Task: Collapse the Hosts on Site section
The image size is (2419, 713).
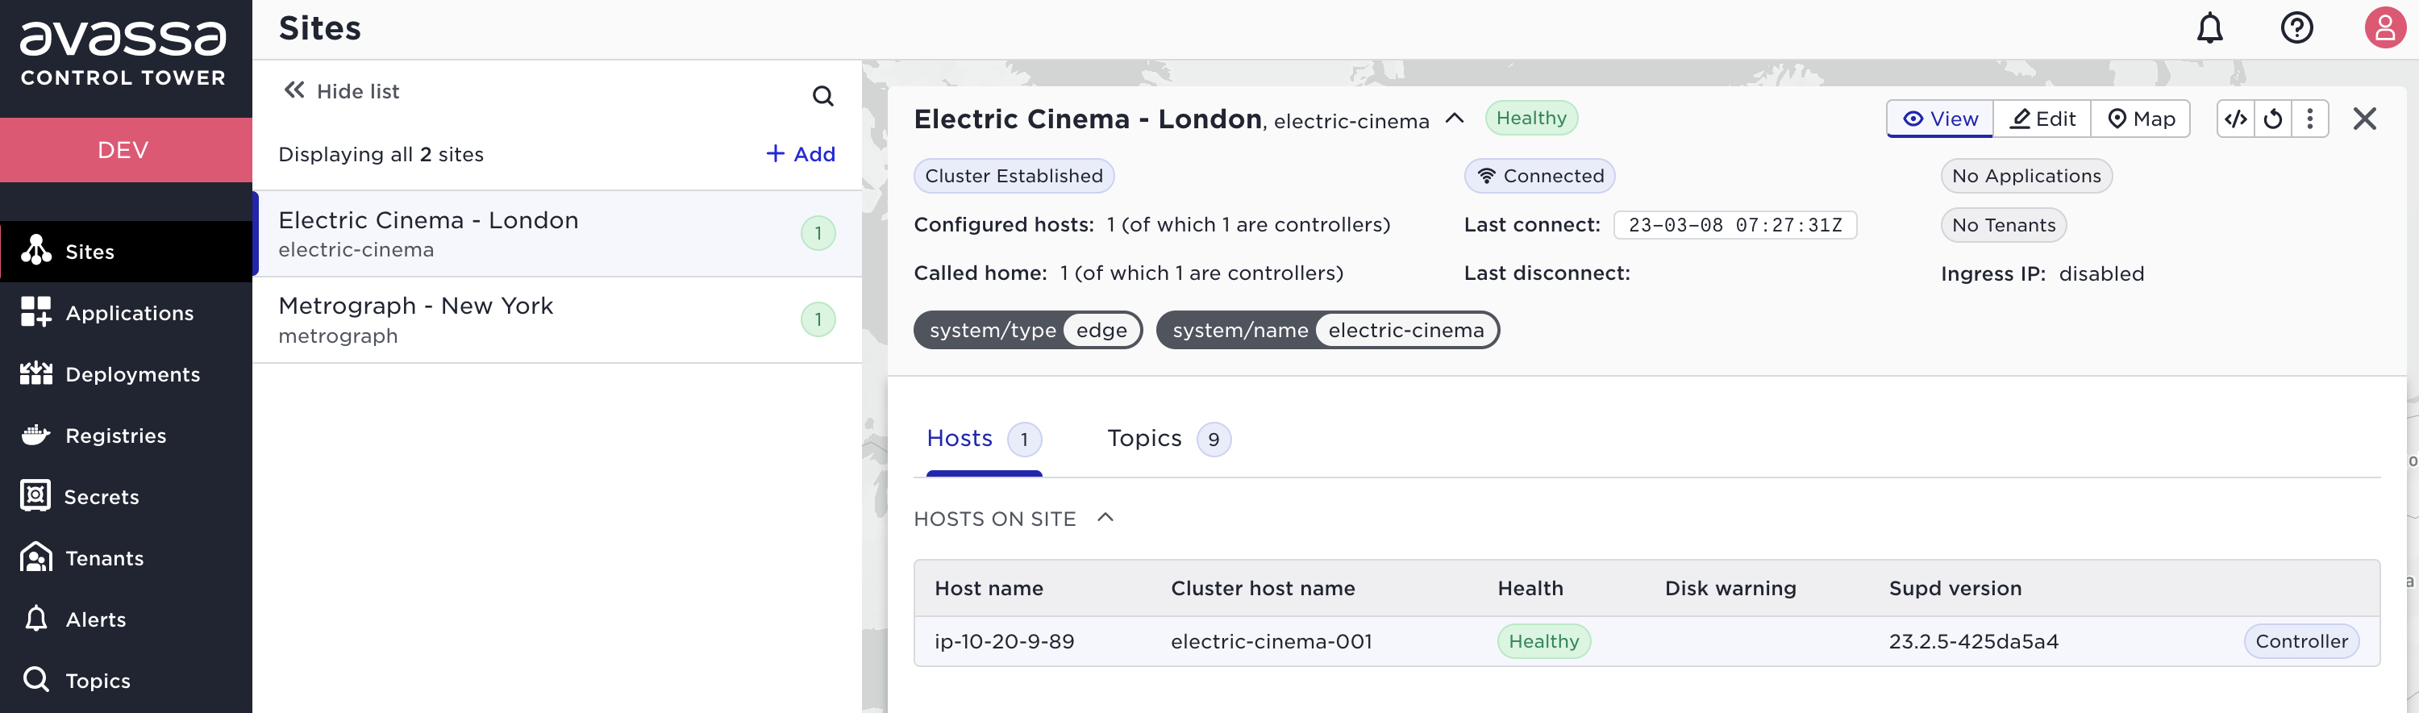Action: (1105, 518)
